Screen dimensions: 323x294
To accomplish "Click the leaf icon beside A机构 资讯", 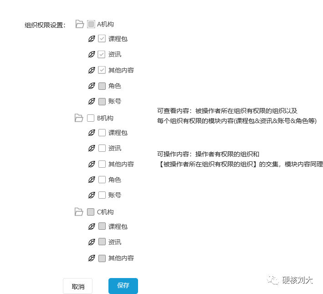I will [92, 55].
